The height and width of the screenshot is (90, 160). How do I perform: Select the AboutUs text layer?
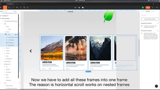[x=8, y=69]
